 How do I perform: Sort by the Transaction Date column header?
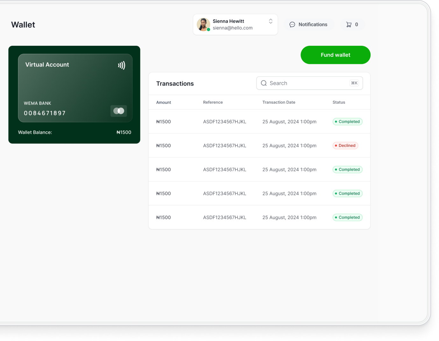[x=279, y=102]
